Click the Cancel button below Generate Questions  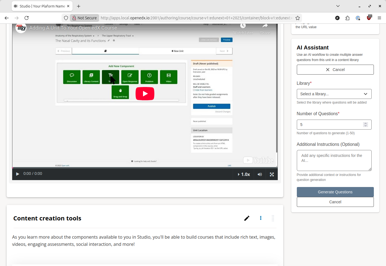pyautogui.click(x=335, y=202)
